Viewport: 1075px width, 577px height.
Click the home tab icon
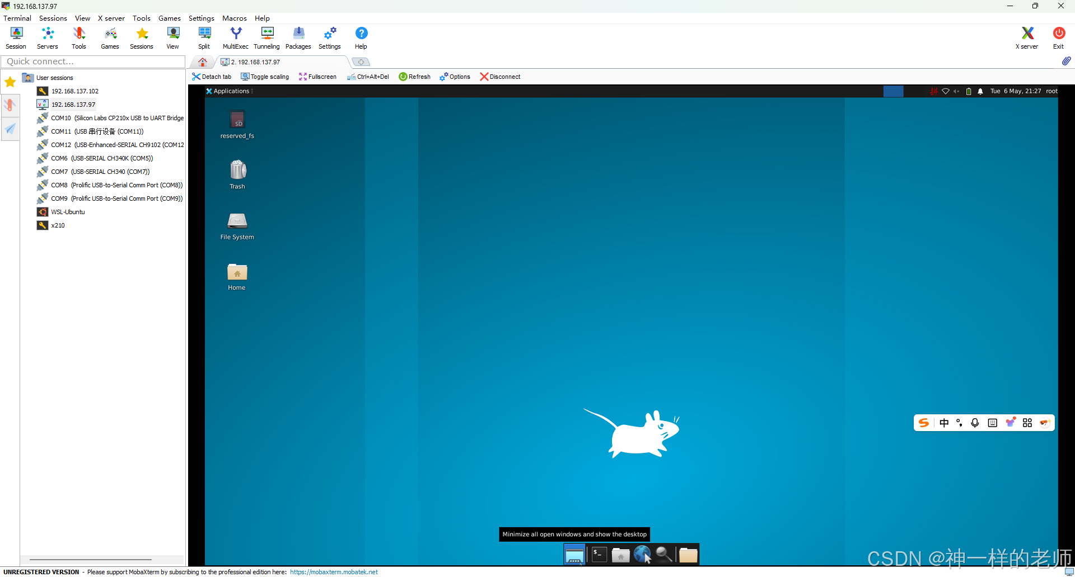point(203,62)
